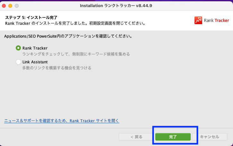This screenshot has width=233, height=146.
Task: Click the green 完了 button
Action: click(x=173, y=137)
